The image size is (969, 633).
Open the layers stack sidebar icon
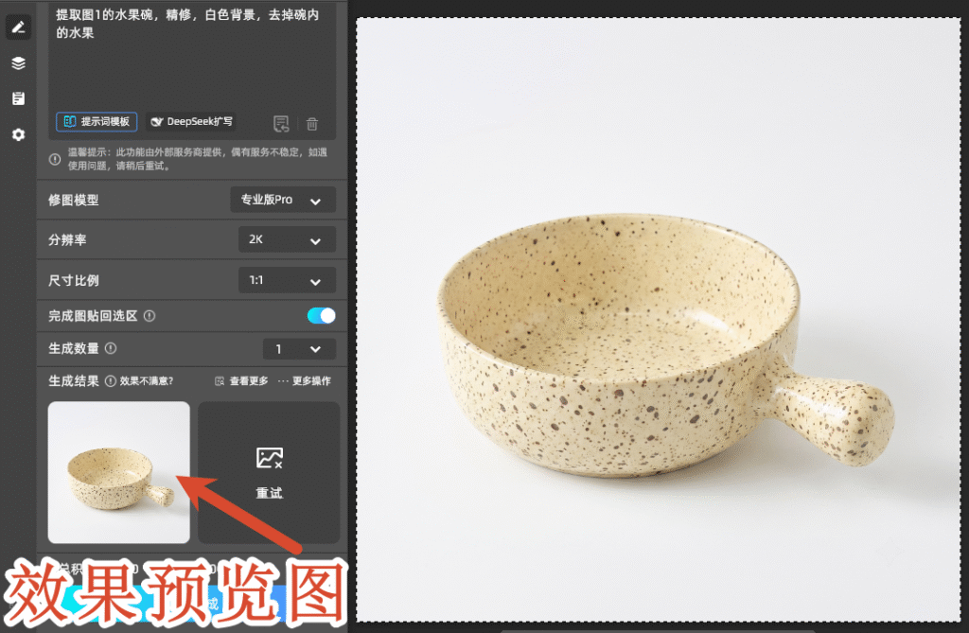pyautogui.click(x=18, y=63)
